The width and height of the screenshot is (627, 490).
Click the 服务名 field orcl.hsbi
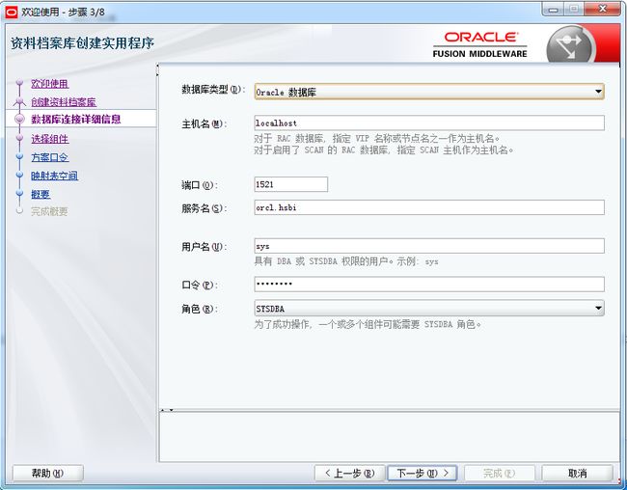[x=429, y=207]
